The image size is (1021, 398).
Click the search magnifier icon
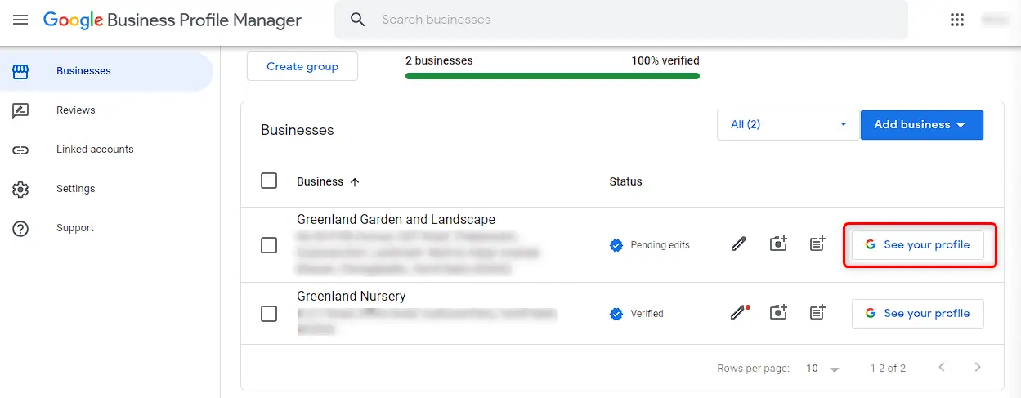point(357,20)
